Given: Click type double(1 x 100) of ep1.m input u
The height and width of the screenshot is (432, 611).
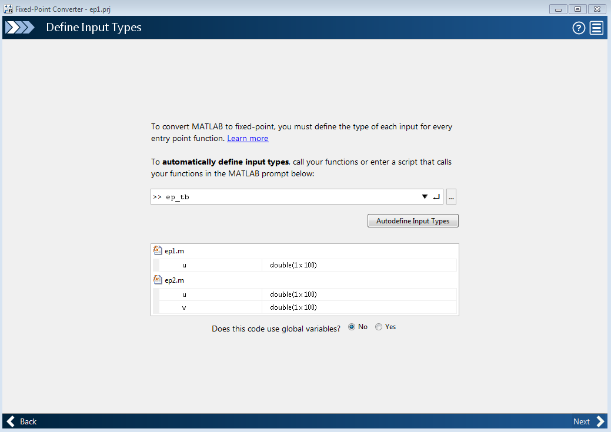Looking at the screenshot, I should click(293, 265).
